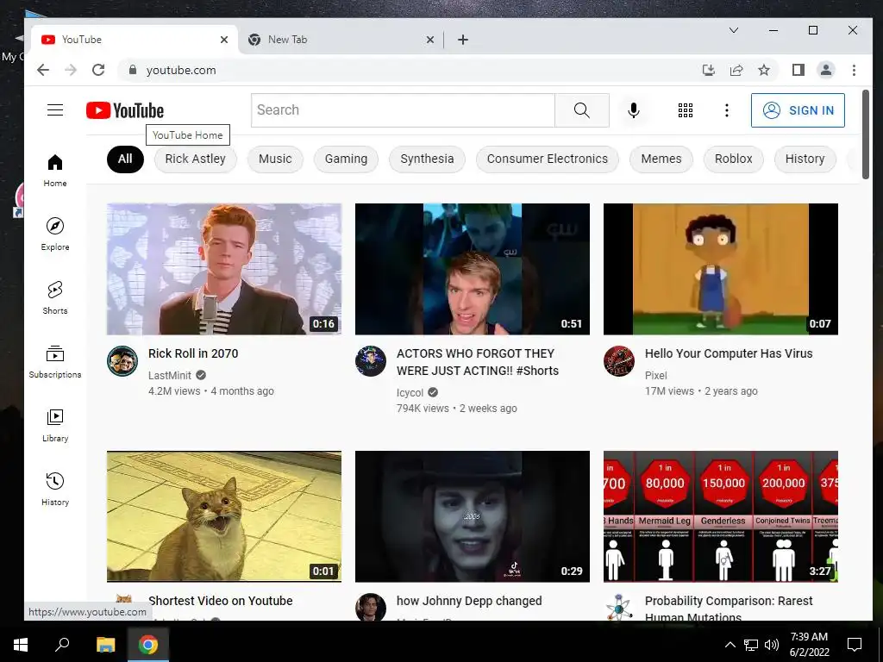This screenshot has width=883, height=662.
Task: Click the Icycol channel name
Action: (x=410, y=392)
